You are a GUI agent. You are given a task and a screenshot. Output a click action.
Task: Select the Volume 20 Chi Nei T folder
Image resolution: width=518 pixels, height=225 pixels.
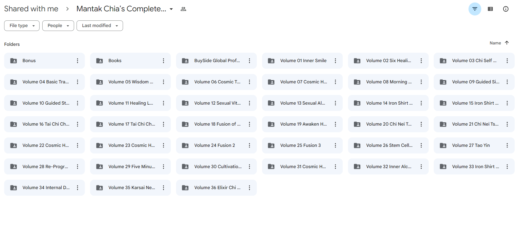click(388, 124)
